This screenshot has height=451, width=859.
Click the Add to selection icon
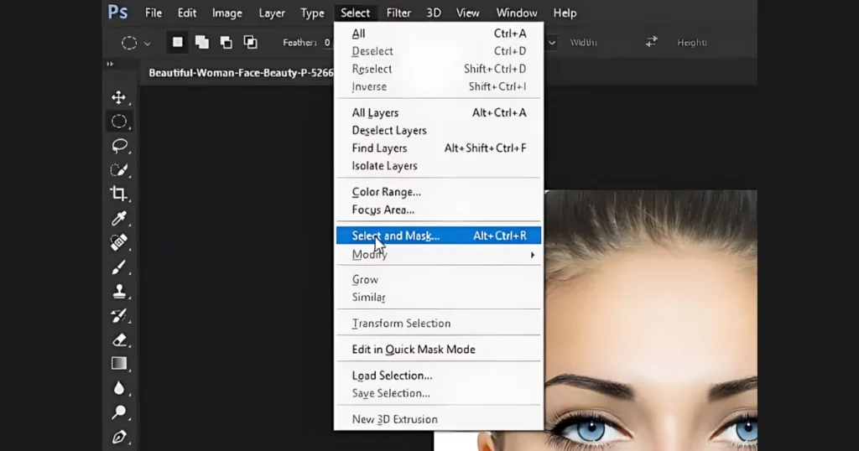click(201, 42)
